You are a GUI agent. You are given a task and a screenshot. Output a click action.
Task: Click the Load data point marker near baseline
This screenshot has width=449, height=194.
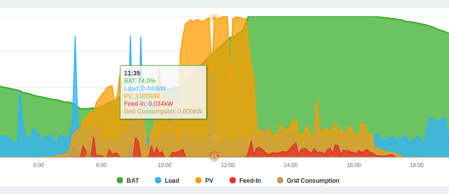tap(214, 137)
